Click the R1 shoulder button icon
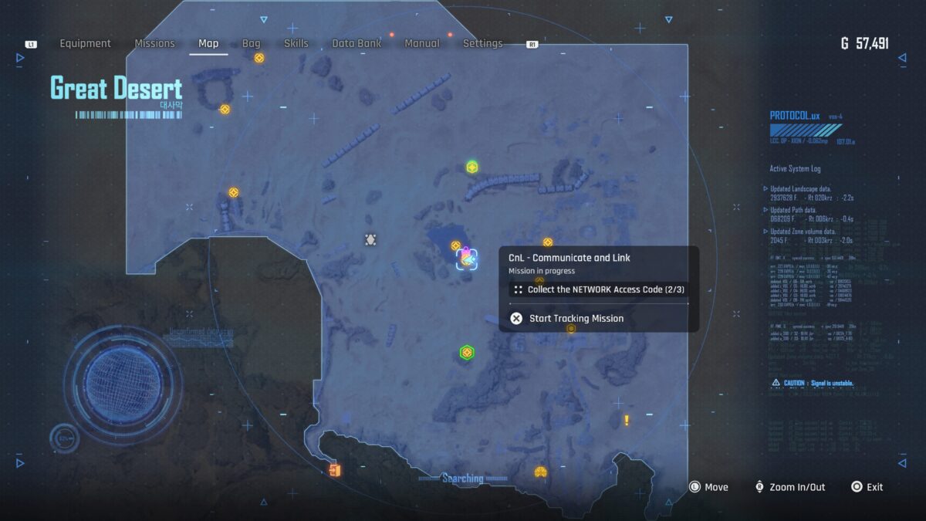Screen dimensions: 926x521 532,44
